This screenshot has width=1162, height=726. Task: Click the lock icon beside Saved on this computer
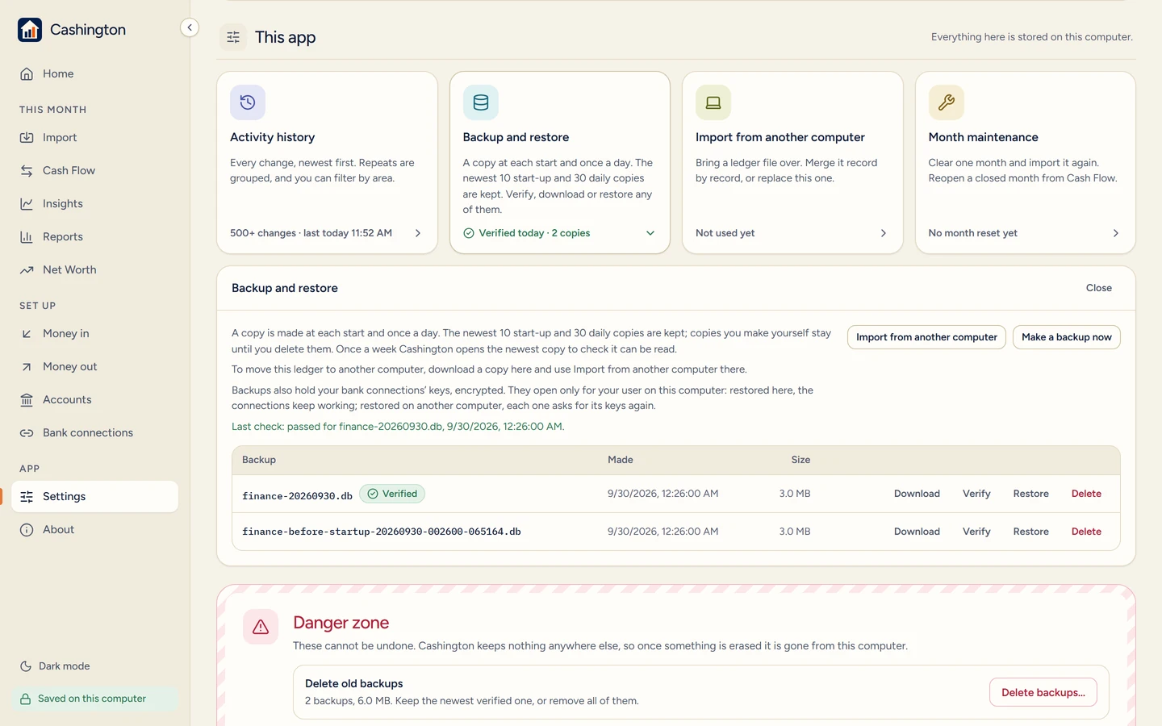click(x=26, y=699)
